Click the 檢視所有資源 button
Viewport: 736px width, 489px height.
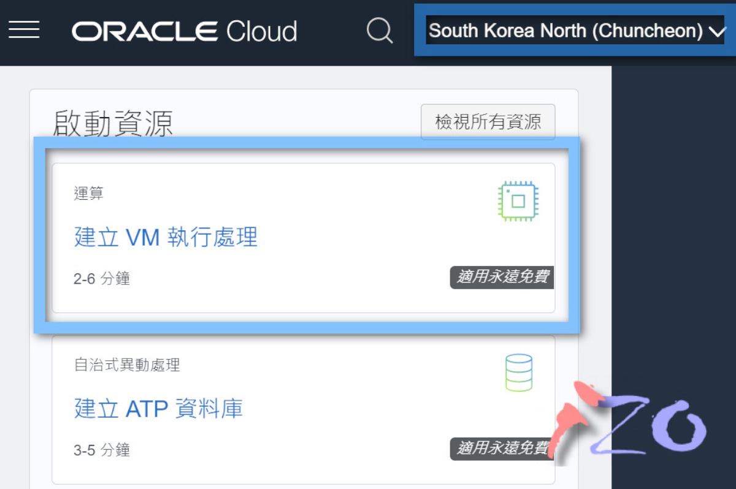click(488, 122)
